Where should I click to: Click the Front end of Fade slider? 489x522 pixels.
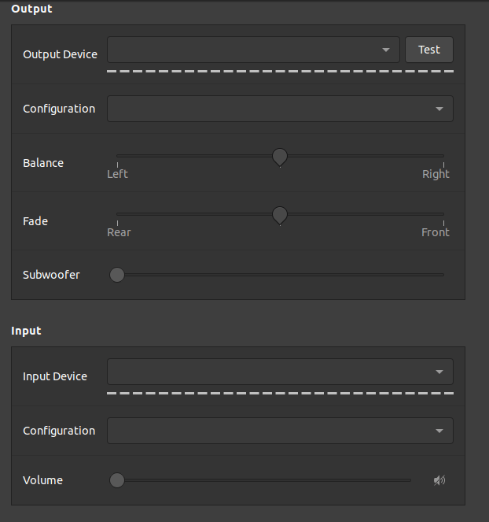click(x=443, y=214)
